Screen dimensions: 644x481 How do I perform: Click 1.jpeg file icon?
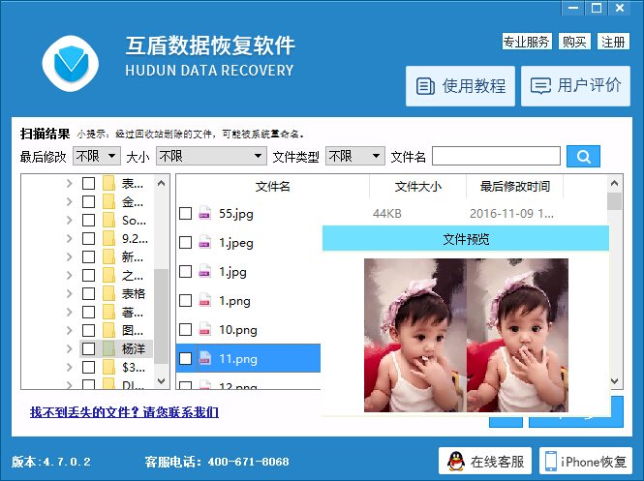click(205, 243)
